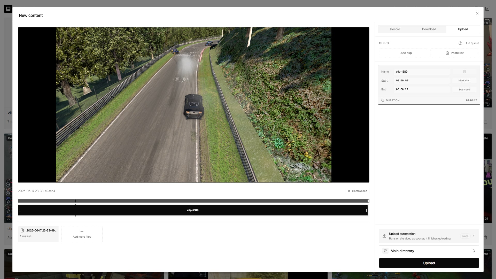
Task: Click the Upload automation upload icon
Action: [384, 236]
